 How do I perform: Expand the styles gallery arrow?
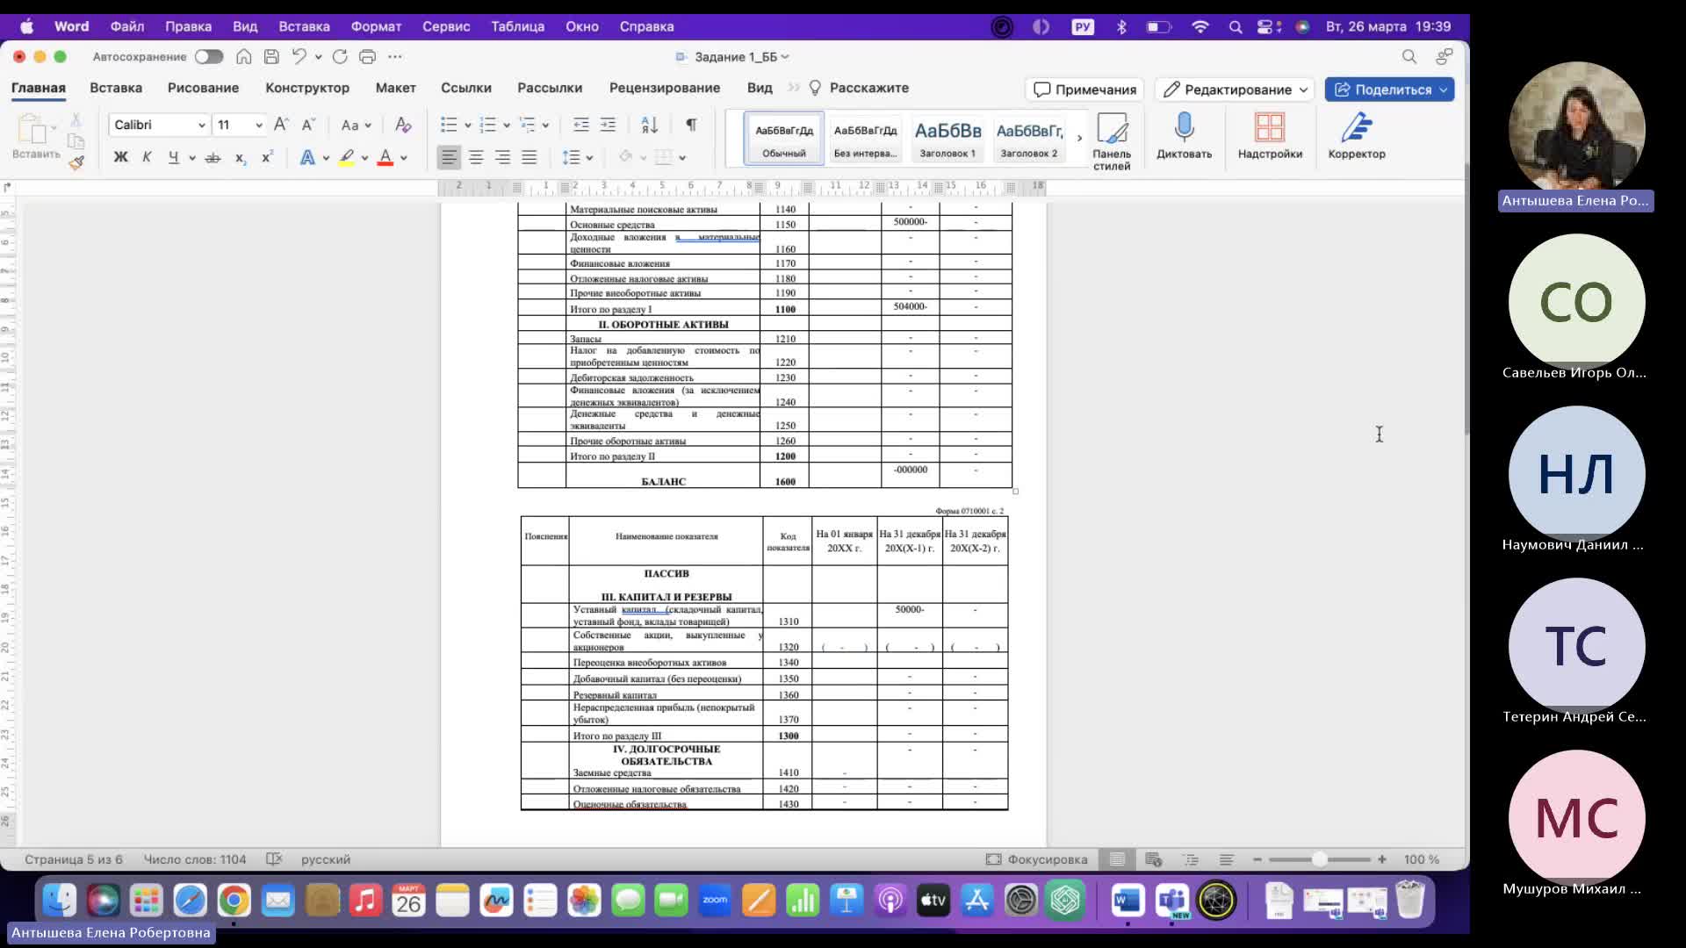(x=1079, y=138)
